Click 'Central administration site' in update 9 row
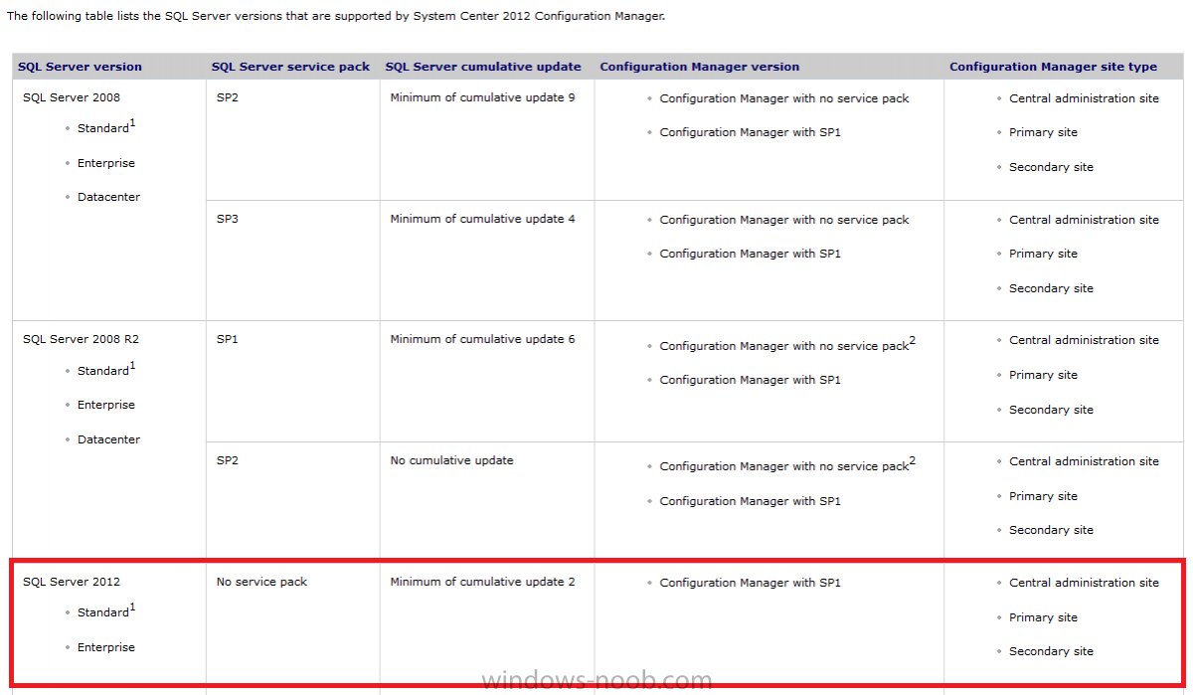 point(1084,98)
